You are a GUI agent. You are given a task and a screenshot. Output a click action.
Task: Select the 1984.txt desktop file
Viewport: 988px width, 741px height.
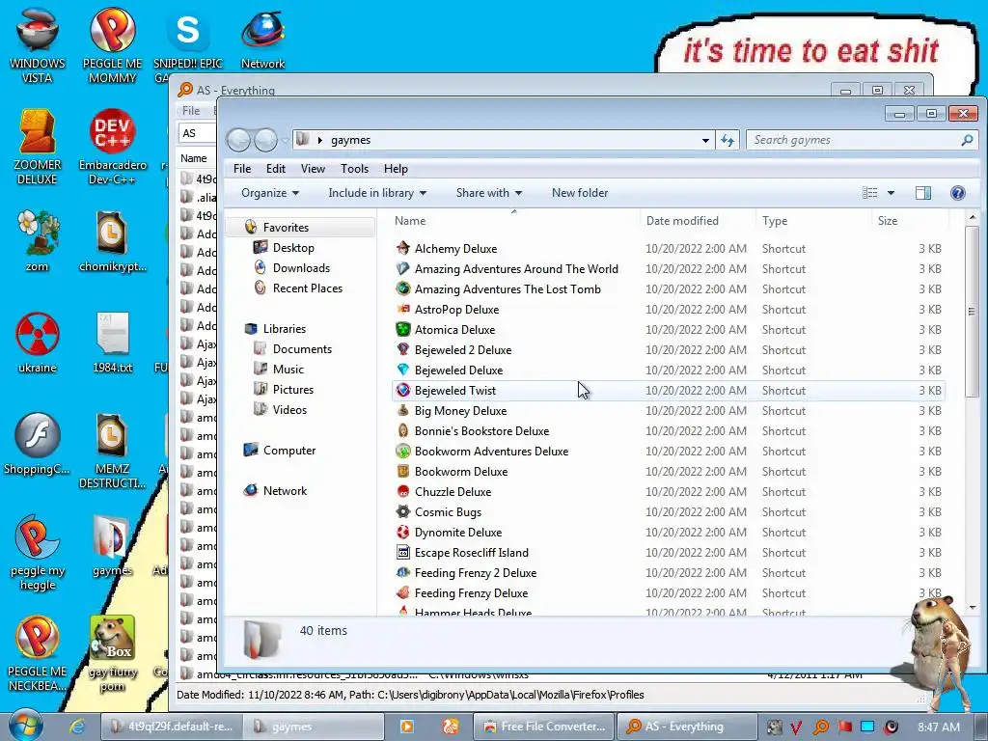112,343
